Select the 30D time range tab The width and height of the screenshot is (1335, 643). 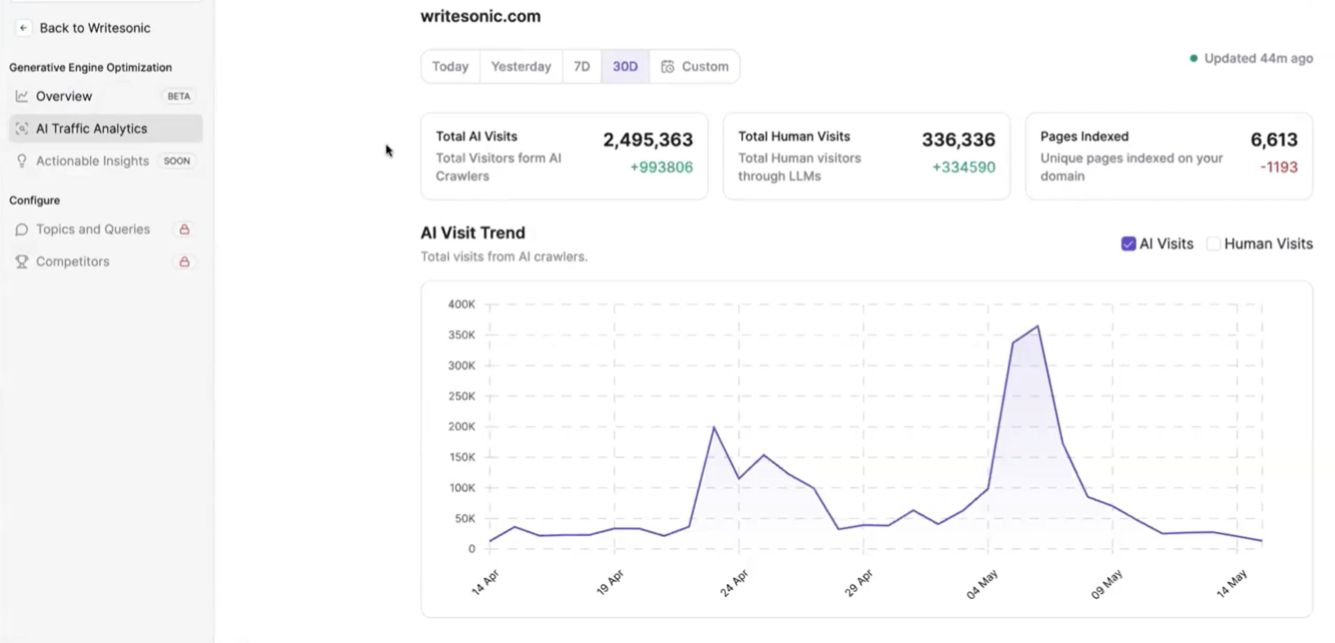(x=625, y=67)
